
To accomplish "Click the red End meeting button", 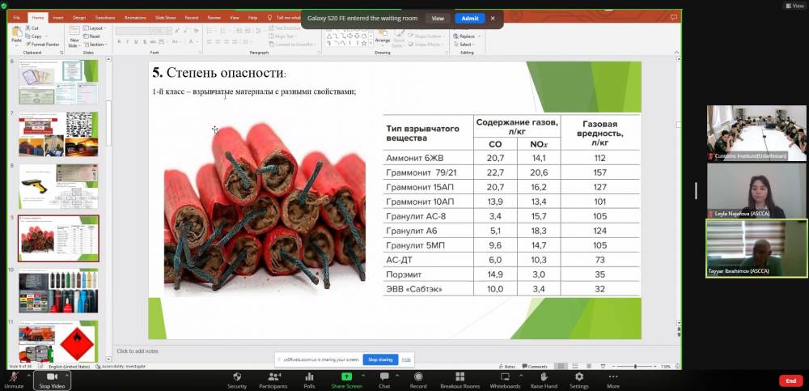I will [x=790, y=380].
